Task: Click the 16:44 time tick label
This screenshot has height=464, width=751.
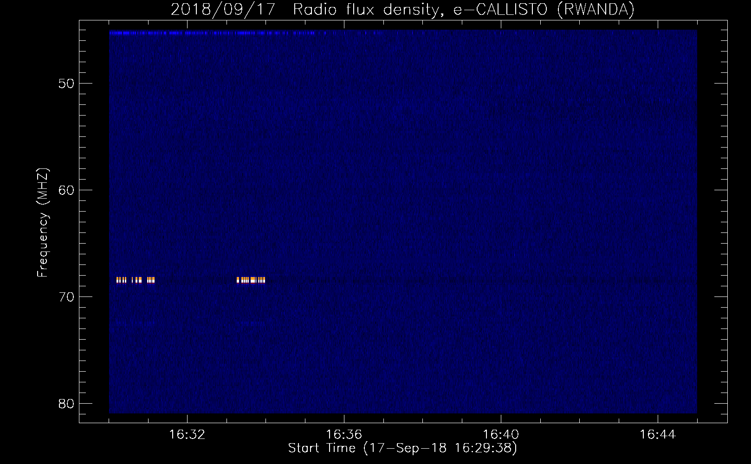Action: point(658,435)
